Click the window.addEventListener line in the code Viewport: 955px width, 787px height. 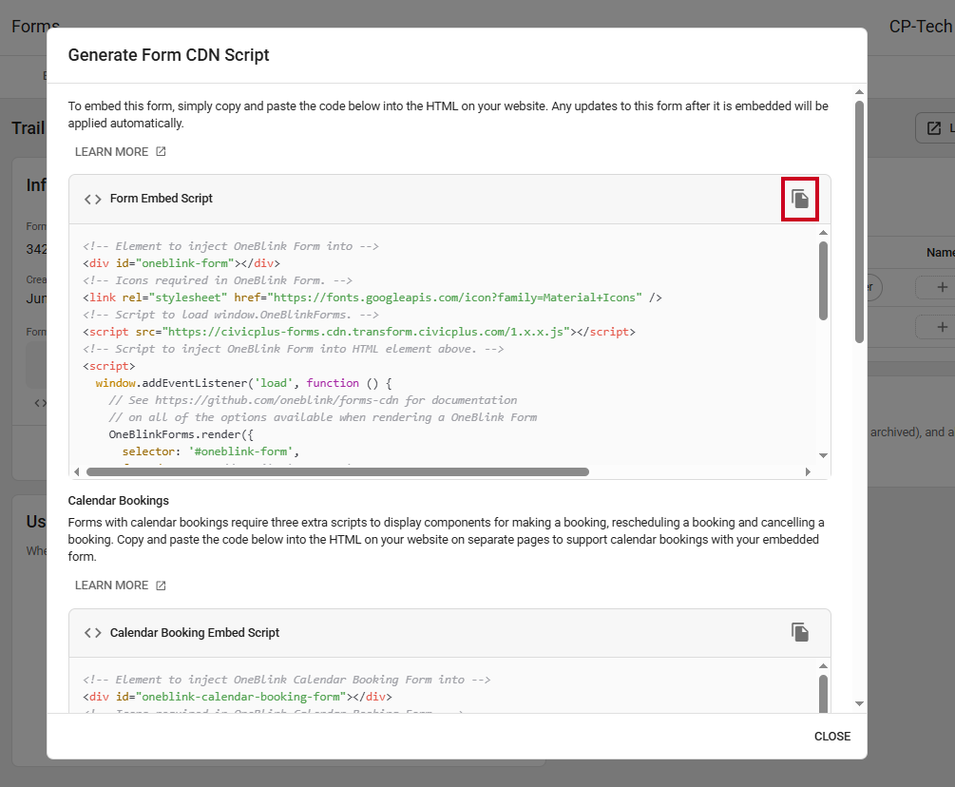pos(243,383)
